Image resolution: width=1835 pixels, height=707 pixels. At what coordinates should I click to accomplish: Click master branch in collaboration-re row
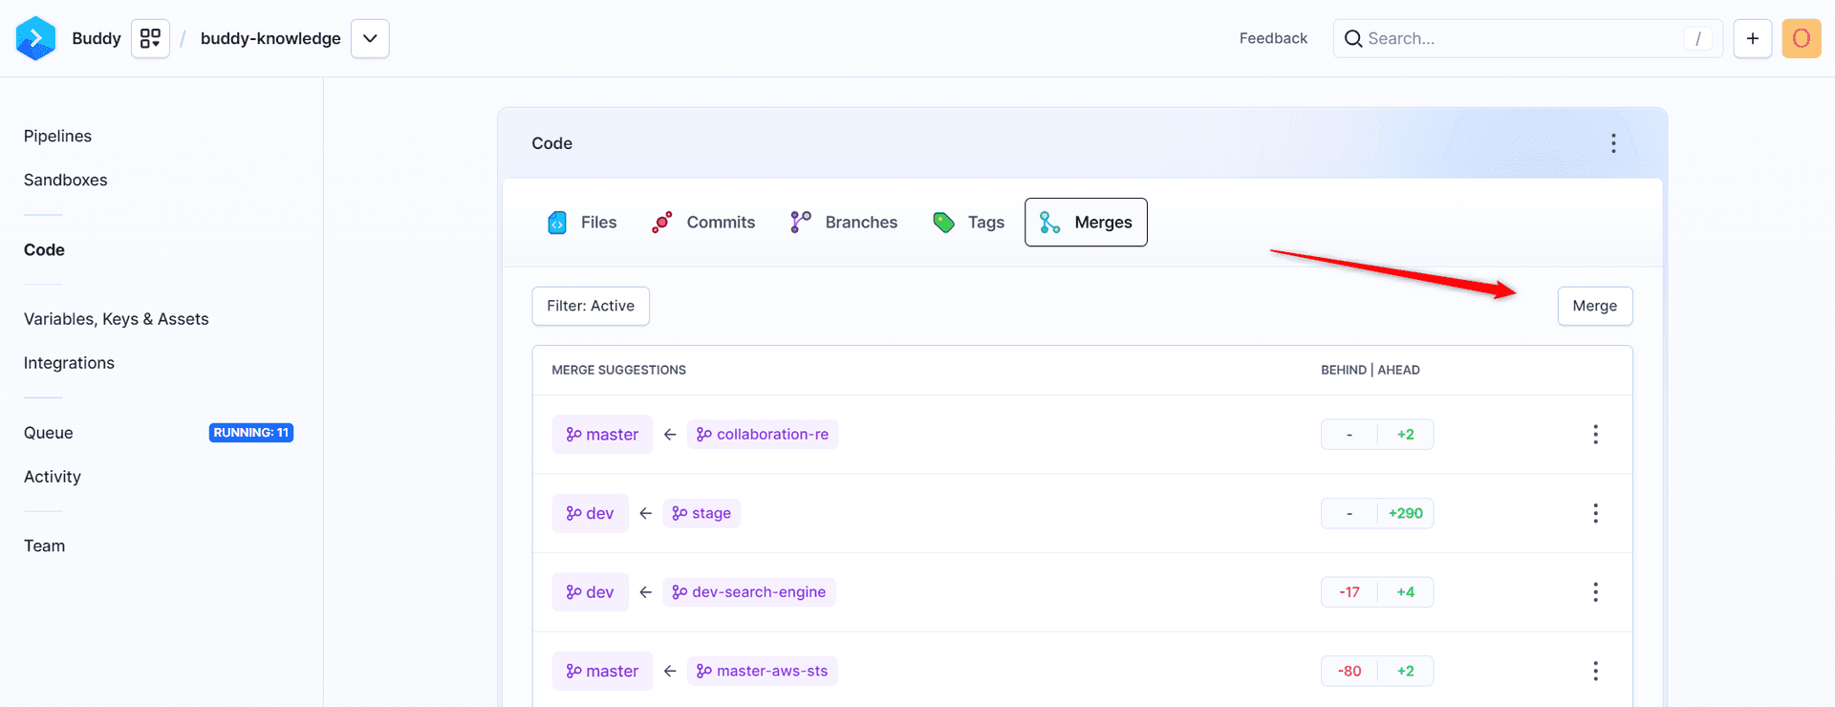point(602,435)
